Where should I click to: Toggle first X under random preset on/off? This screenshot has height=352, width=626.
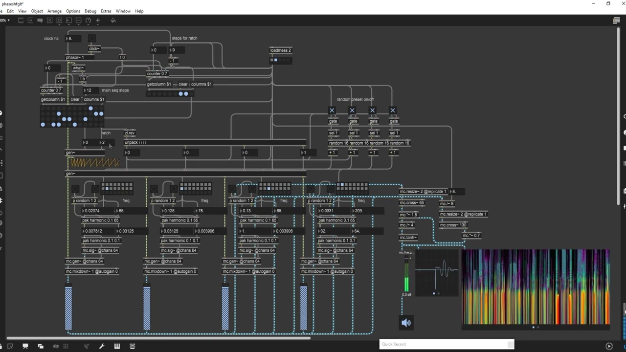[332, 110]
